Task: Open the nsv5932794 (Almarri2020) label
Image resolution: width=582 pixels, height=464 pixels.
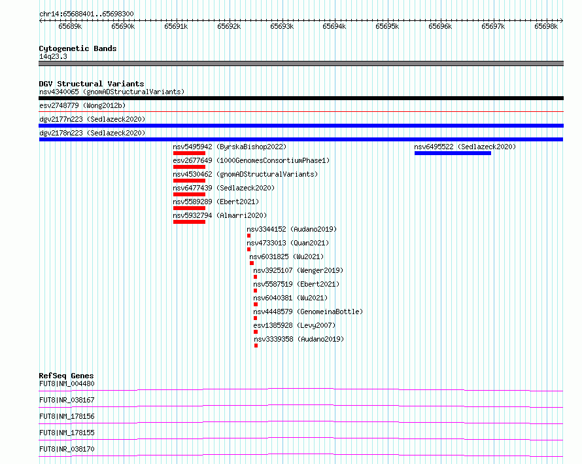Action: (x=220, y=215)
